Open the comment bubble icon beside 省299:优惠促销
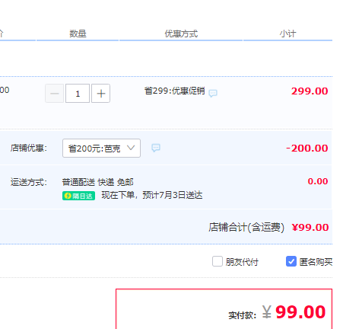Viewport: 343px width, 329px height. pos(213,93)
